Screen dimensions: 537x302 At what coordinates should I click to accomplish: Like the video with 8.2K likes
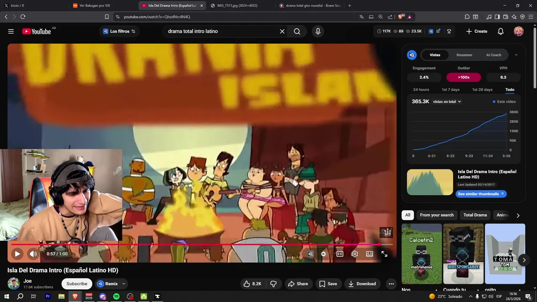pos(252,284)
